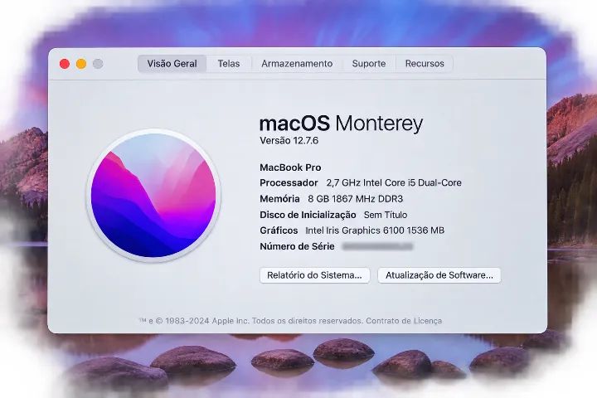The image size is (597, 398).
Task: Select the MacBook Pro model name
Action: point(290,167)
